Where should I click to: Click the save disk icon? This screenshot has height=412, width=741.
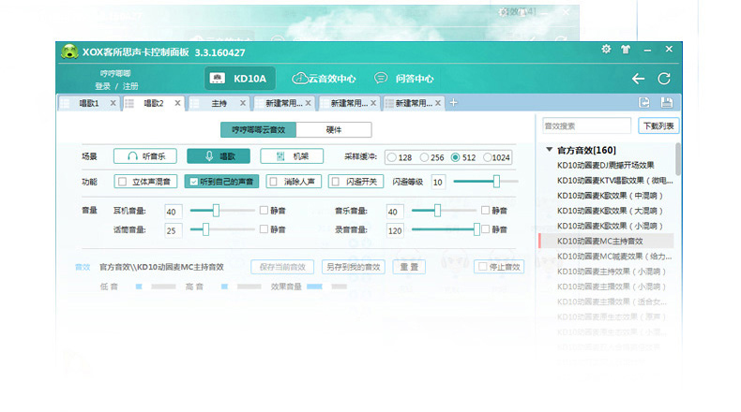tap(667, 102)
